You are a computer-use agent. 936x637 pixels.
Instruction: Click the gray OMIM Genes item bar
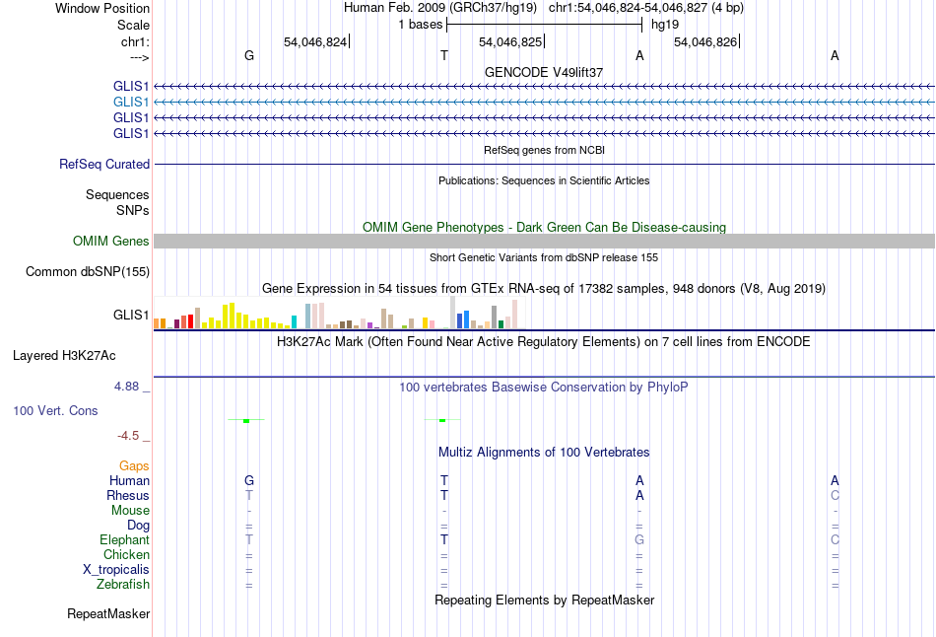click(x=544, y=241)
